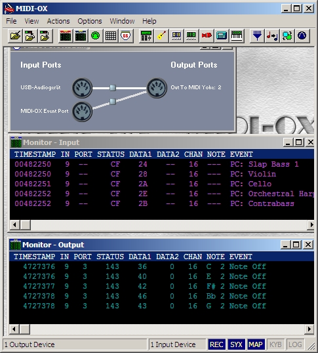This screenshot has width=318, height=353.
Task: Open the blue funnel data filter icon
Action: 257,35
